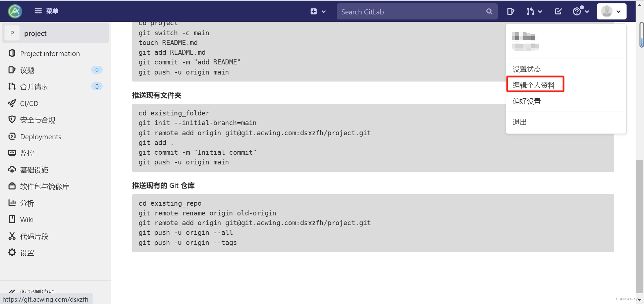
Task: Open the 监控 monitoring icon
Action: click(12, 153)
